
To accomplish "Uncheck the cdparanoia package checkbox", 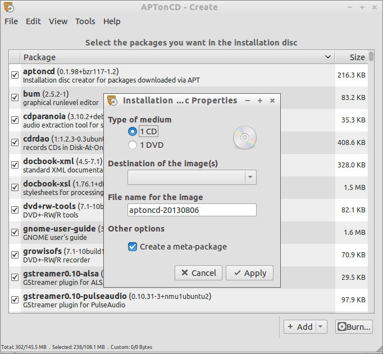I will (15, 120).
